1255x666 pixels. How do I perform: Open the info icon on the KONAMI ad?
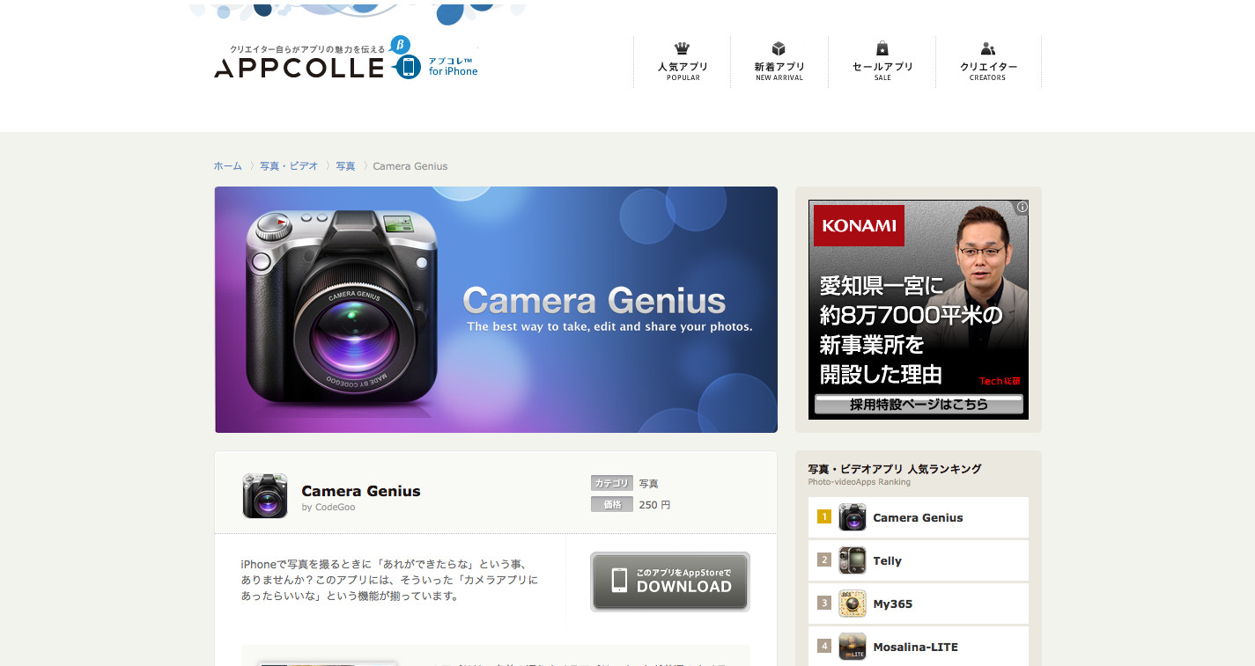(1022, 207)
